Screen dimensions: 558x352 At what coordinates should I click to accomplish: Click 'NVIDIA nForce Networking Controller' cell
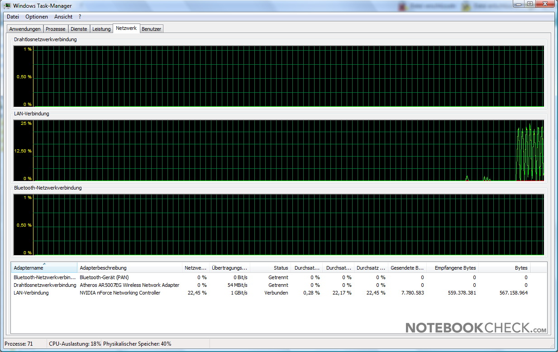point(120,293)
